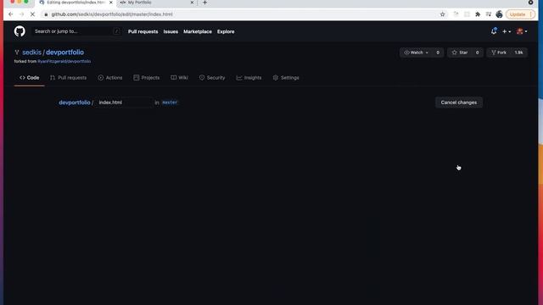Click the Star button

[x=460, y=53]
